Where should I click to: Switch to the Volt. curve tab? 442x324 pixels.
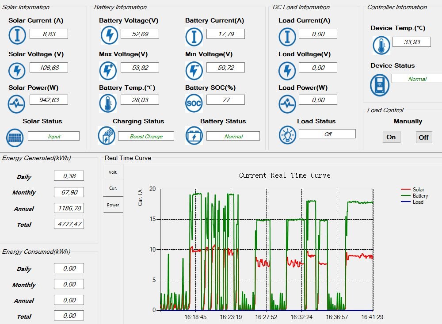pyautogui.click(x=113, y=172)
